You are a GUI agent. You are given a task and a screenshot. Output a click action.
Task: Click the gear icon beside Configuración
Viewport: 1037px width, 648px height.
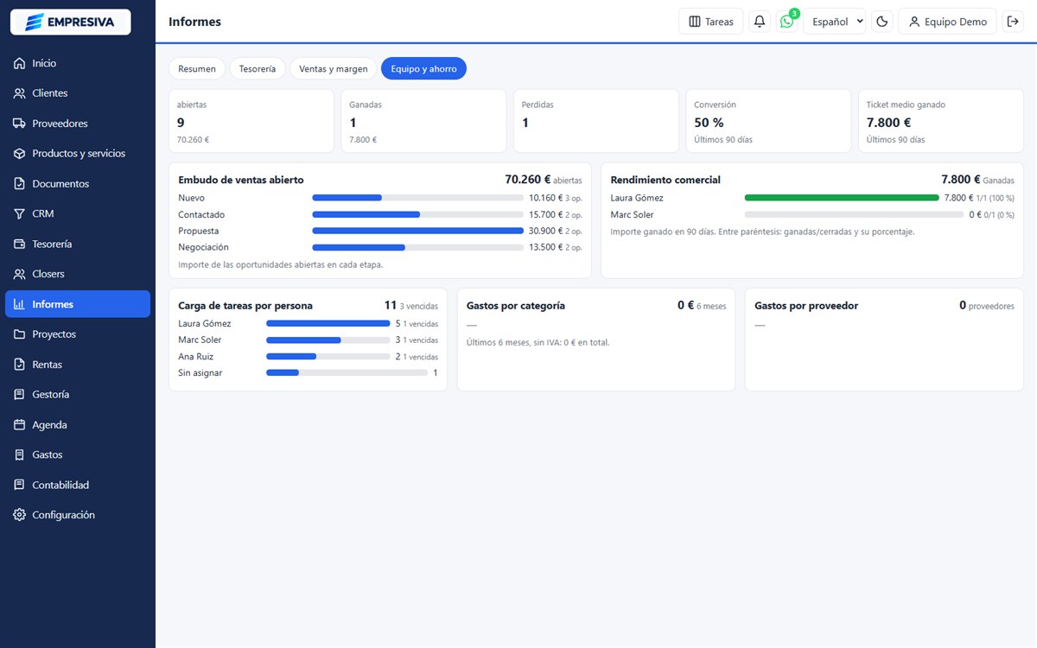pyautogui.click(x=20, y=515)
